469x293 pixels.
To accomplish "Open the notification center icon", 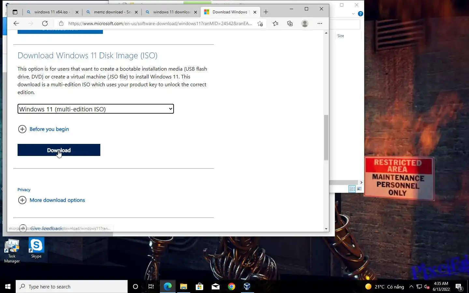I will click(459, 287).
